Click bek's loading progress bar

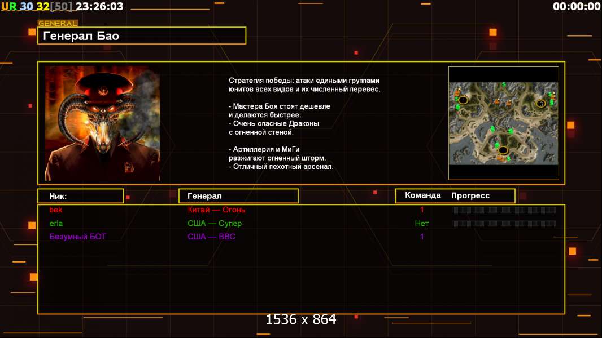coord(504,210)
